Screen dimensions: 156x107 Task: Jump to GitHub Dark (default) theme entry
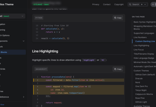click(145, 75)
